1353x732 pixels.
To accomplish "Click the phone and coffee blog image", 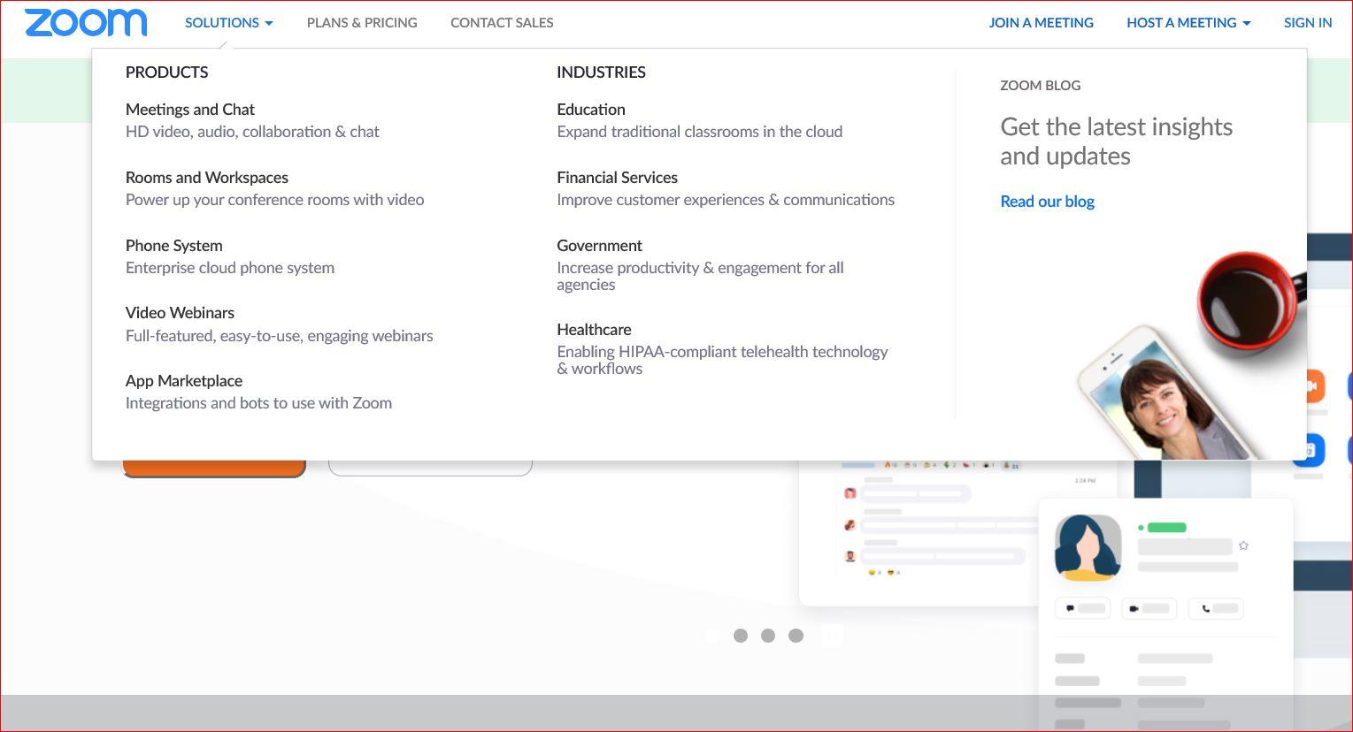I will tap(1192, 356).
